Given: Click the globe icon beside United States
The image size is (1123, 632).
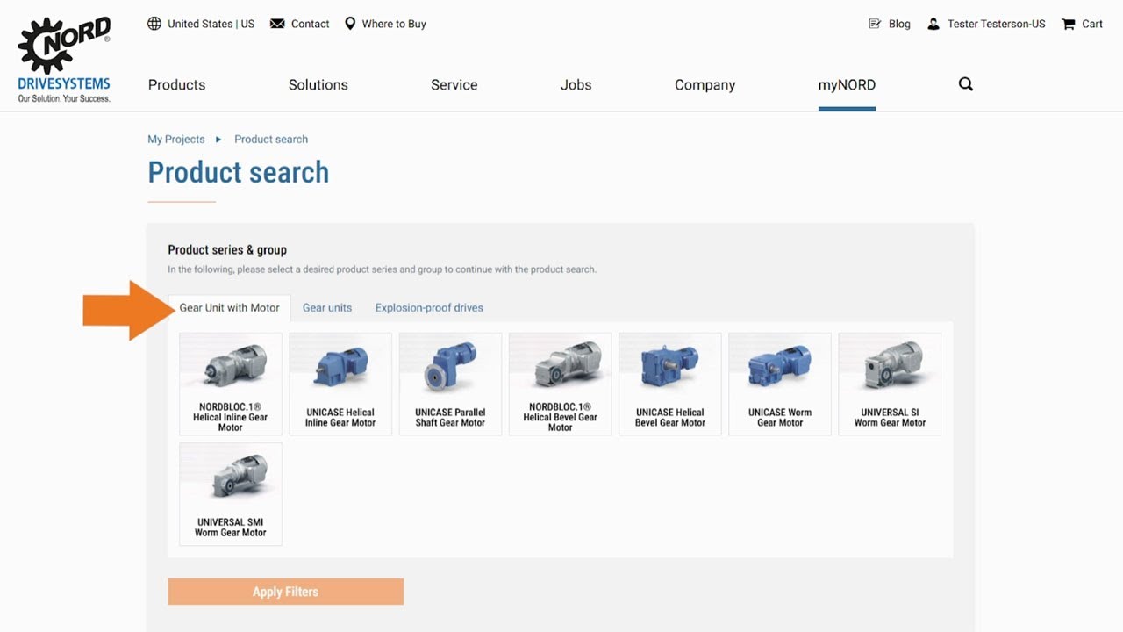Looking at the screenshot, I should (x=154, y=24).
